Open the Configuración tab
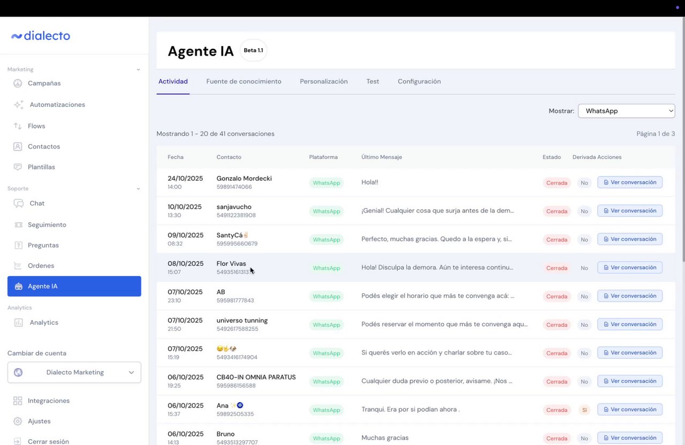 (419, 81)
